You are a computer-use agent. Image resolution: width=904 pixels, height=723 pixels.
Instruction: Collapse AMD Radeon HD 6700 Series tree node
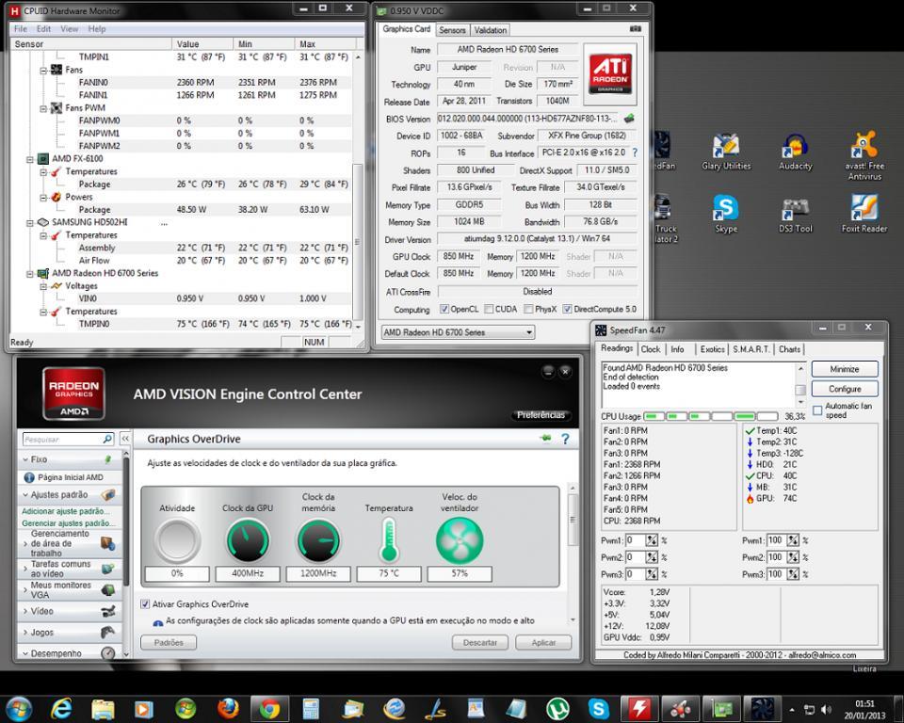pyautogui.click(x=30, y=273)
